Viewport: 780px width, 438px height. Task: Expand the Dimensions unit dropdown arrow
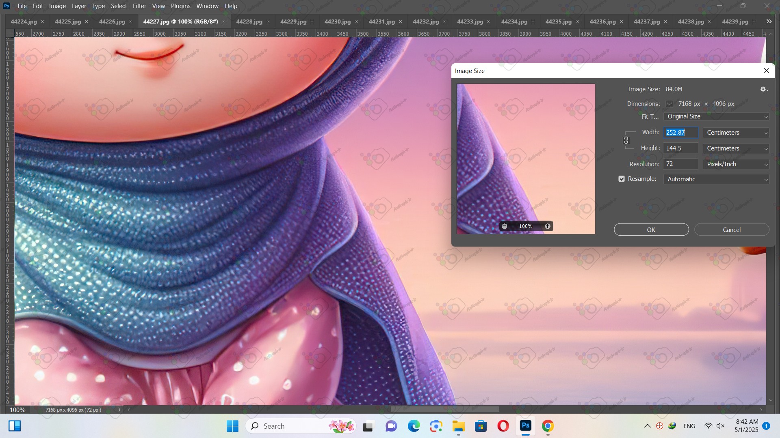(x=669, y=104)
